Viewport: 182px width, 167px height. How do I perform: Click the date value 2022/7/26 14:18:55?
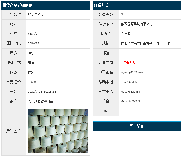coord(42,92)
